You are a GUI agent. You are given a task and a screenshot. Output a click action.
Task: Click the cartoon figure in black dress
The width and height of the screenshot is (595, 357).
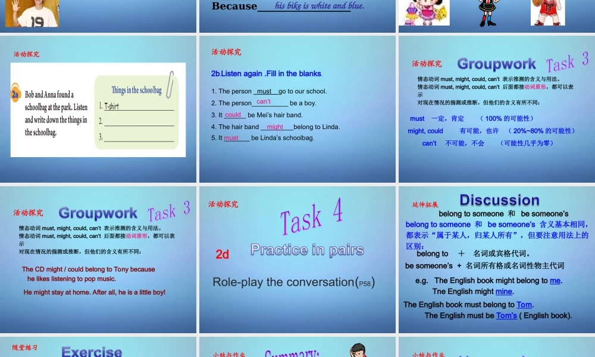coord(488,13)
